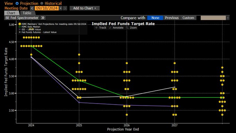The width and height of the screenshot is (236, 133).
Task: Open the meeting date dropdown arrow
Action: tap(60, 8)
